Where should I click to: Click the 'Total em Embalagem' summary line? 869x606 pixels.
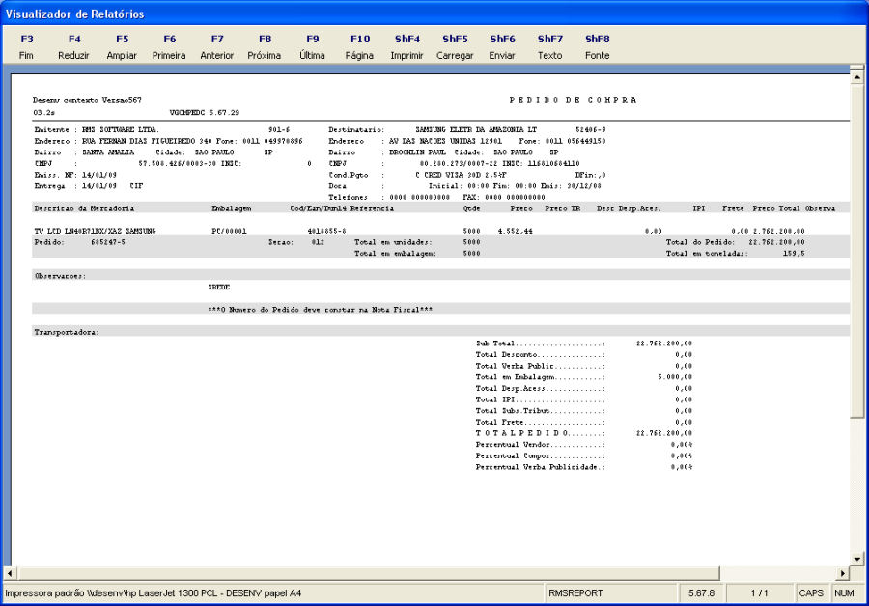coord(583,377)
